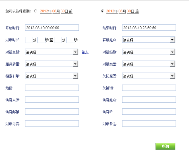Click the 访客姓名 text field
The width and height of the screenshot is (189, 150).
pos(149,100)
